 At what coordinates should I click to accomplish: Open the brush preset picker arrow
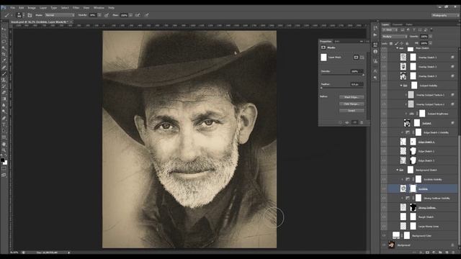[x=24, y=15]
